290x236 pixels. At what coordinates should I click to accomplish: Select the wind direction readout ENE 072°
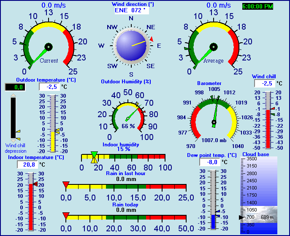[132, 11]
